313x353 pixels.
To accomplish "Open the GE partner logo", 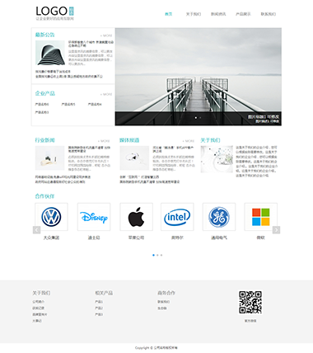I will 219,217.
